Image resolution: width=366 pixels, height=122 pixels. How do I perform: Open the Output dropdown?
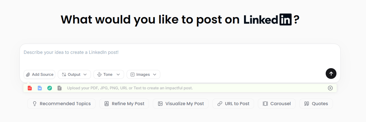pyautogui.click(x=74, y=75)
